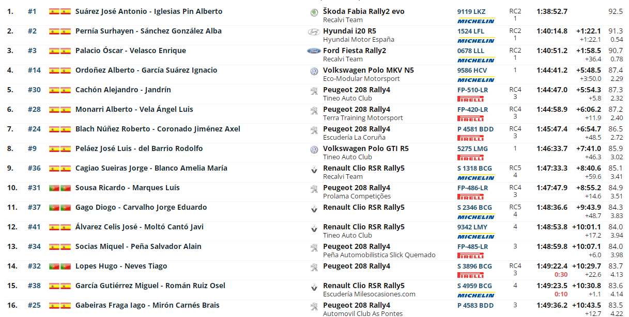The width and height of the screenshot is (629, 317).
Task: Click the Michelin logo under plate 9119 LKZ
Action: [x=476, y=21]
